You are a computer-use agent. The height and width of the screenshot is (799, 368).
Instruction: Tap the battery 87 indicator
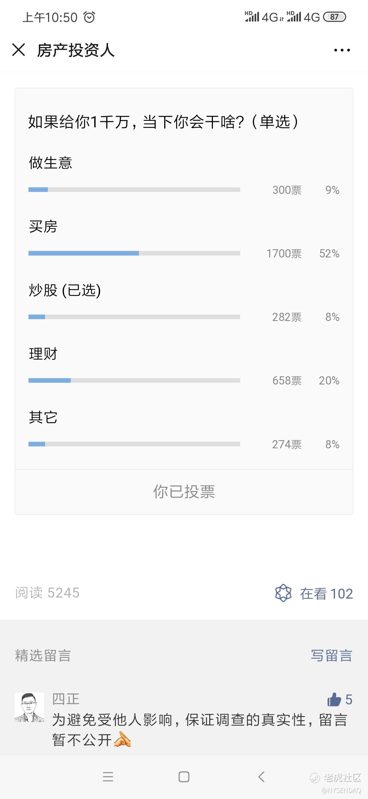(x=334, y=17)
